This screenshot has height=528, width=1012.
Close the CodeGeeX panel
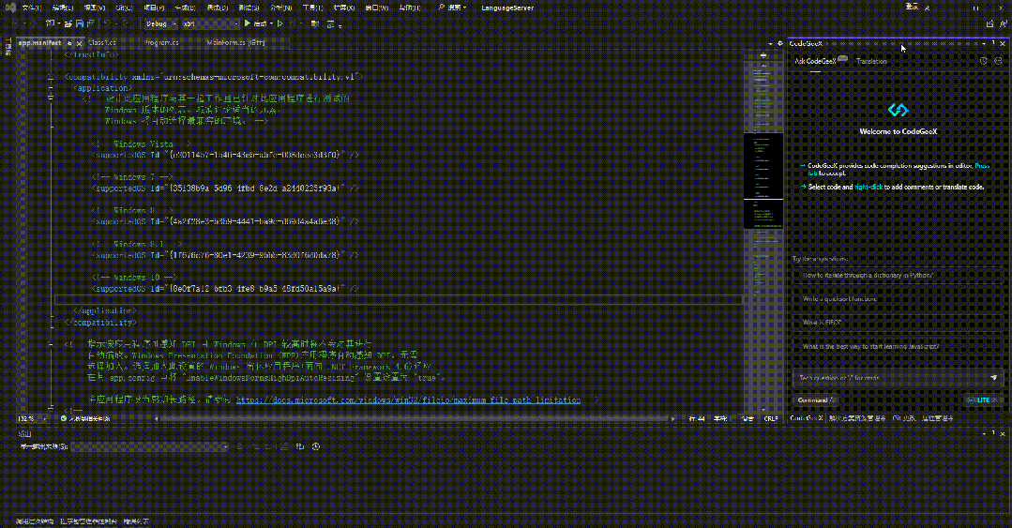tap(1003, 44)
